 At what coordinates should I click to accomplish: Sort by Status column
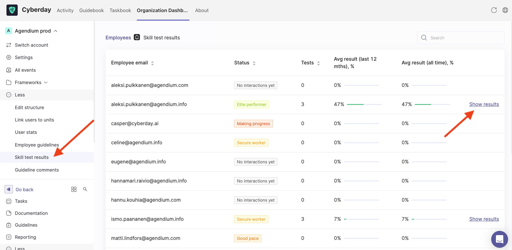(x=254, y=63)
